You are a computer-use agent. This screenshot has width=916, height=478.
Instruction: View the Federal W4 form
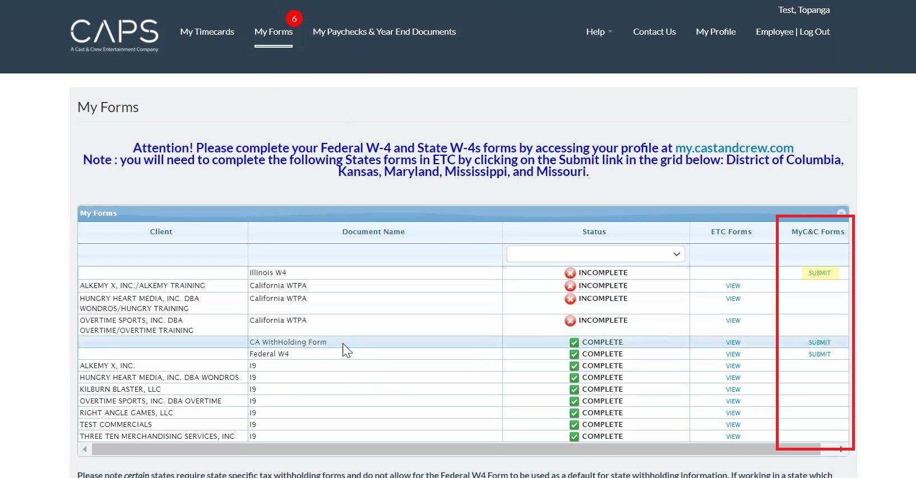[x=733, y=354]
